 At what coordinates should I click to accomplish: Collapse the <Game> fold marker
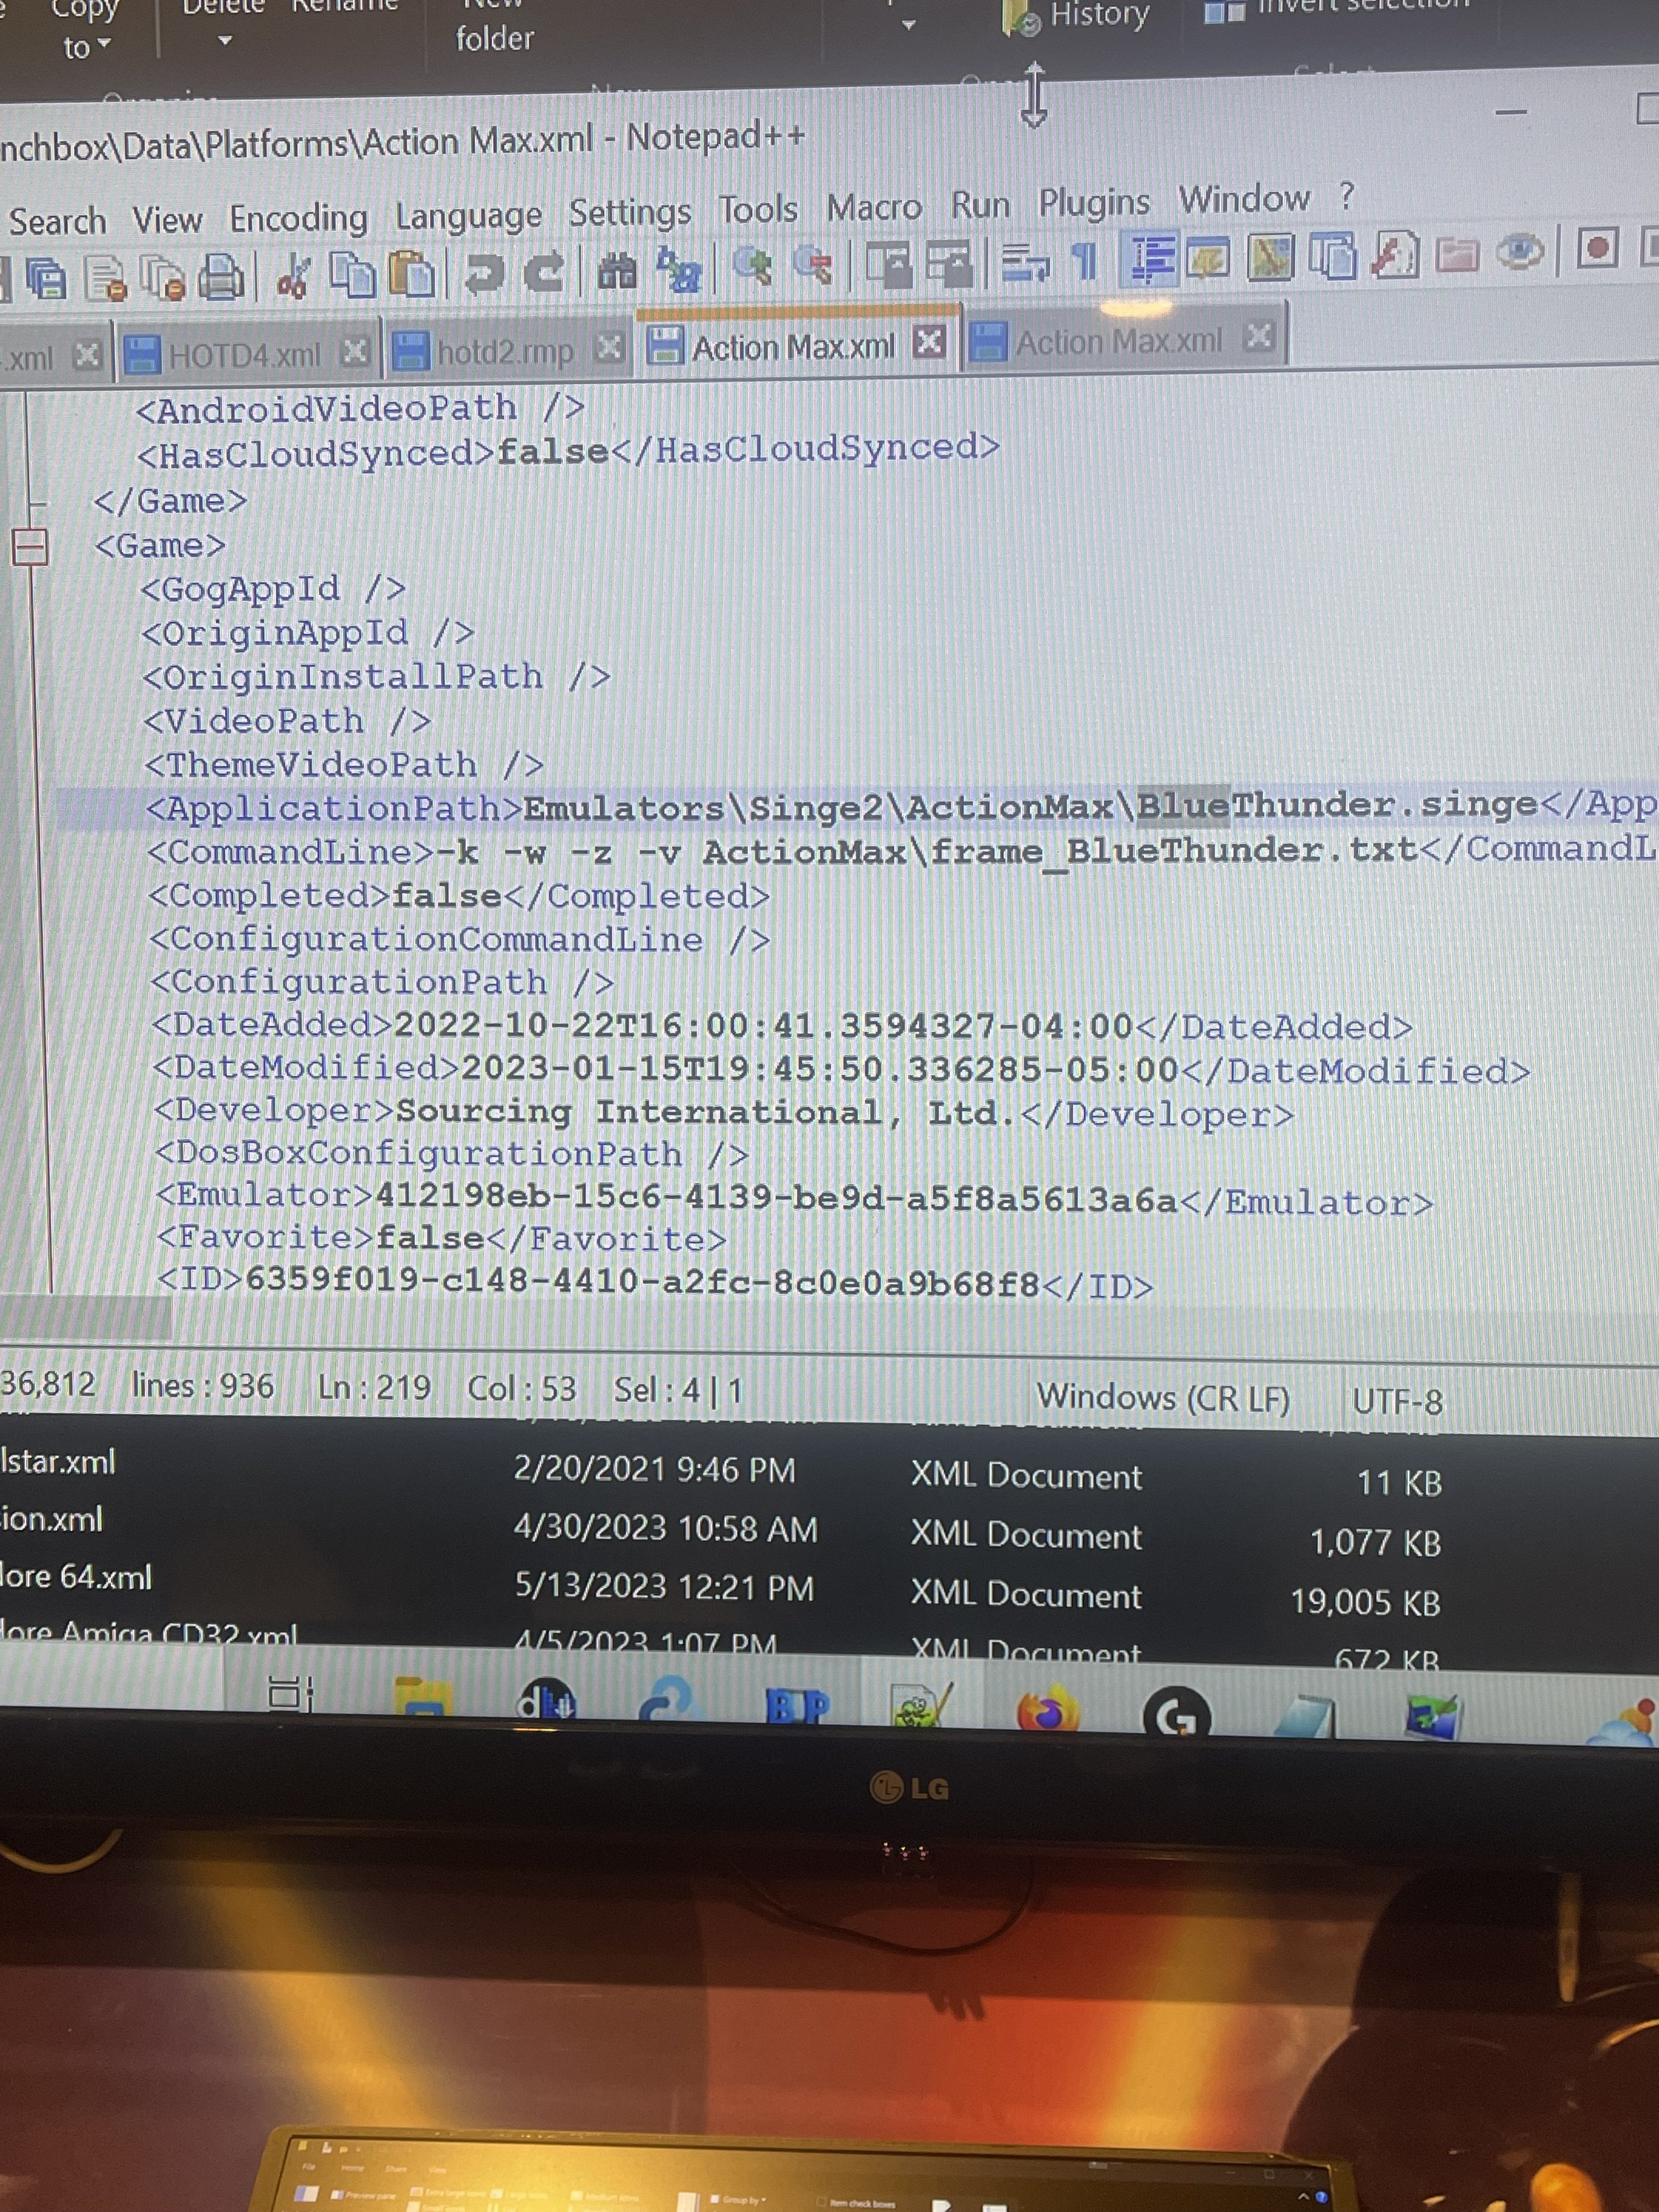click(29, 546)
